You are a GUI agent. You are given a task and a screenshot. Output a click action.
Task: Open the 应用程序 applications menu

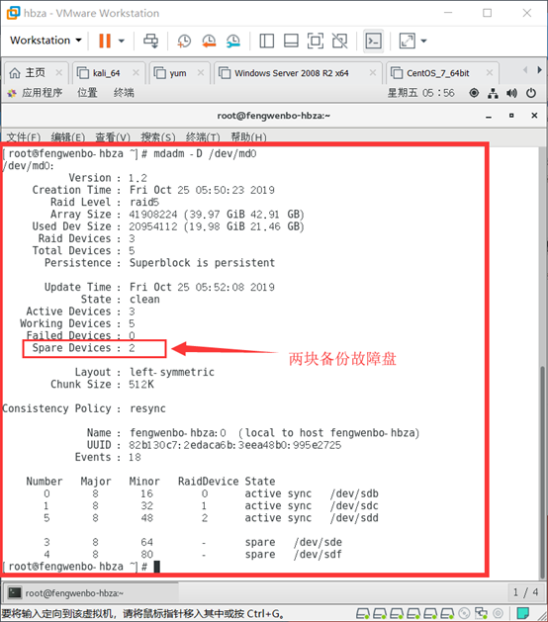pos(36,93)
